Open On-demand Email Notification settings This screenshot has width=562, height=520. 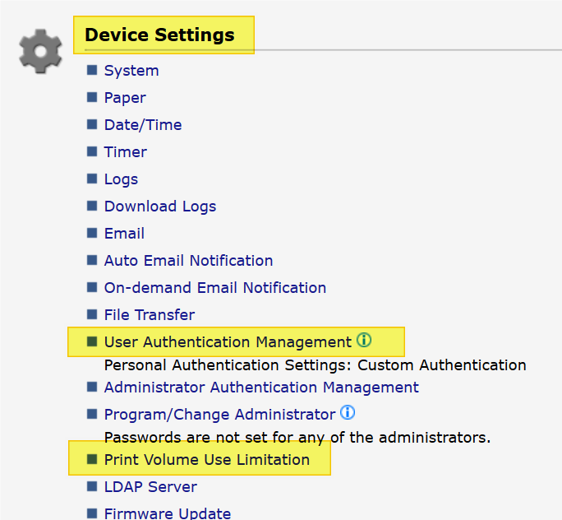pos(215,288)
